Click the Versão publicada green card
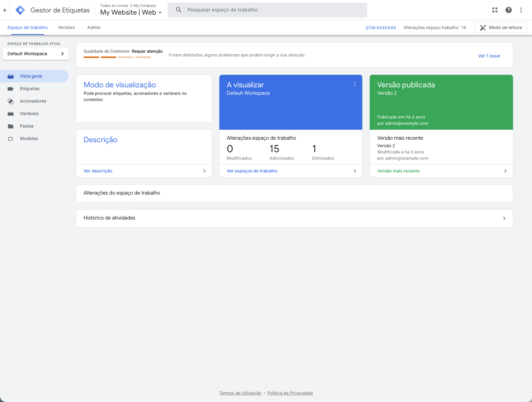The height and width of the screenshot is (402, 532). [441, 102]
